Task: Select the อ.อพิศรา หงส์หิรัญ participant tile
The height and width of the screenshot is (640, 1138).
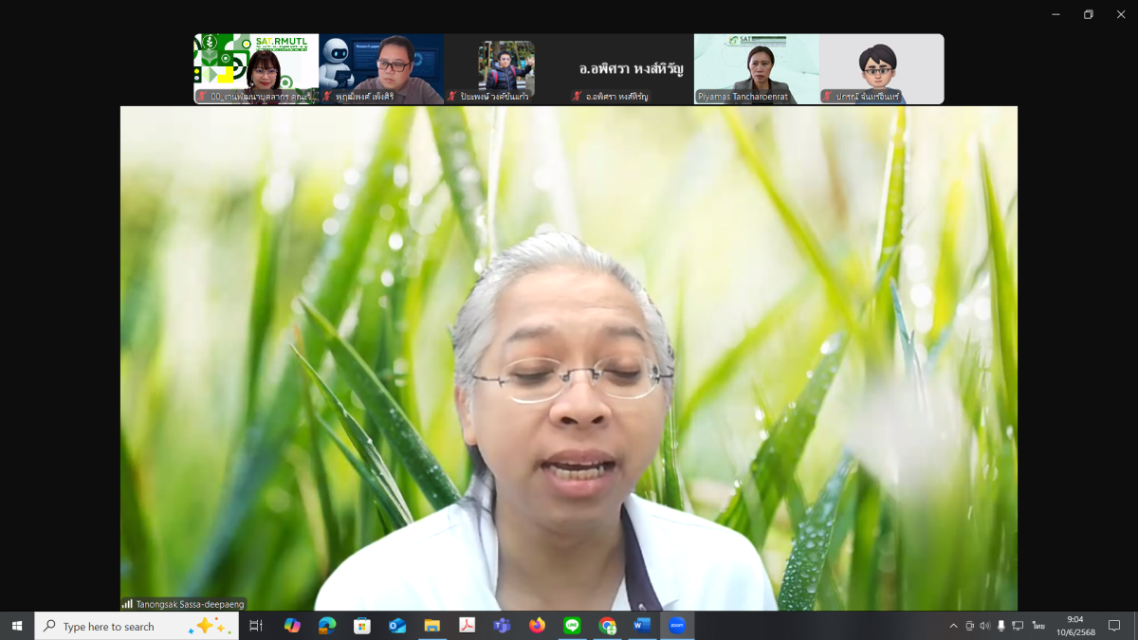Action: pyautogui.click(x=632, y=69)
